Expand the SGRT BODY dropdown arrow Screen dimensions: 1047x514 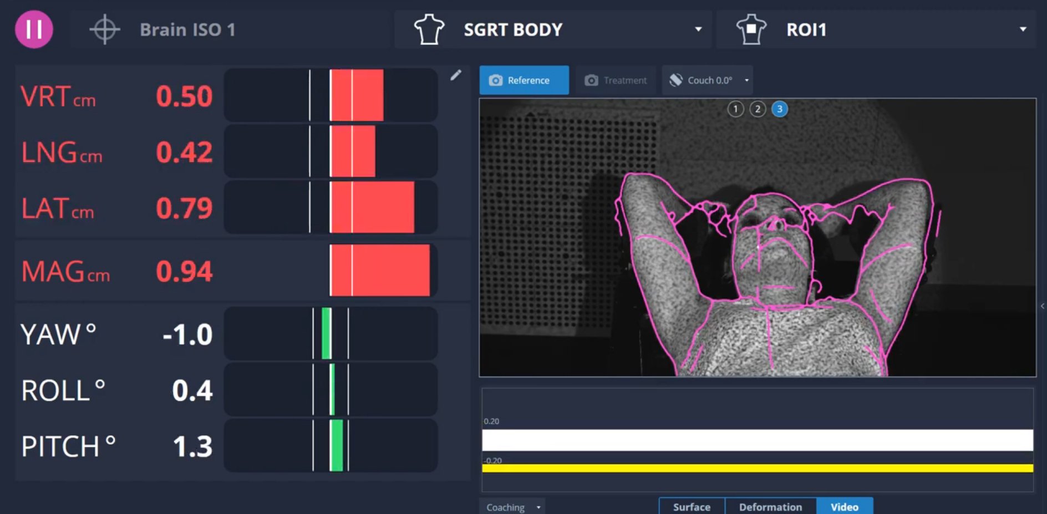click(x=698, y=29)
